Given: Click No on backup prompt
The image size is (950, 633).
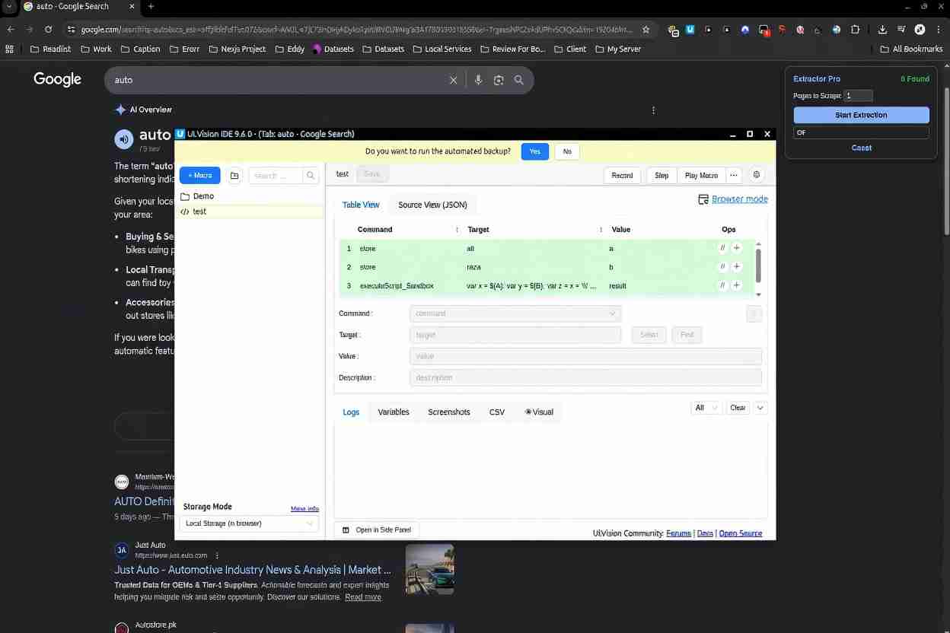Looking at the screenshot, I should coord(567,151).
